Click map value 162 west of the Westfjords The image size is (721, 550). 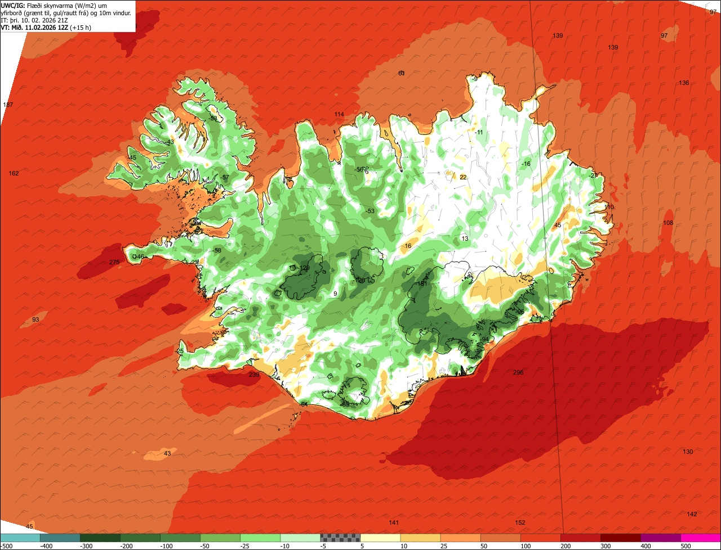(x=14, y=173)
